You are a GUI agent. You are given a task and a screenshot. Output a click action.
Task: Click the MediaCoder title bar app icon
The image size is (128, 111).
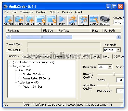point(6,6)
